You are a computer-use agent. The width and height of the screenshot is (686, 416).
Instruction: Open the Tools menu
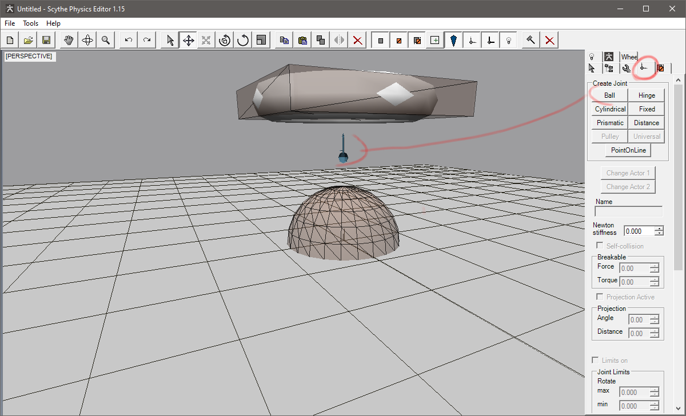(x=31, y=23)
